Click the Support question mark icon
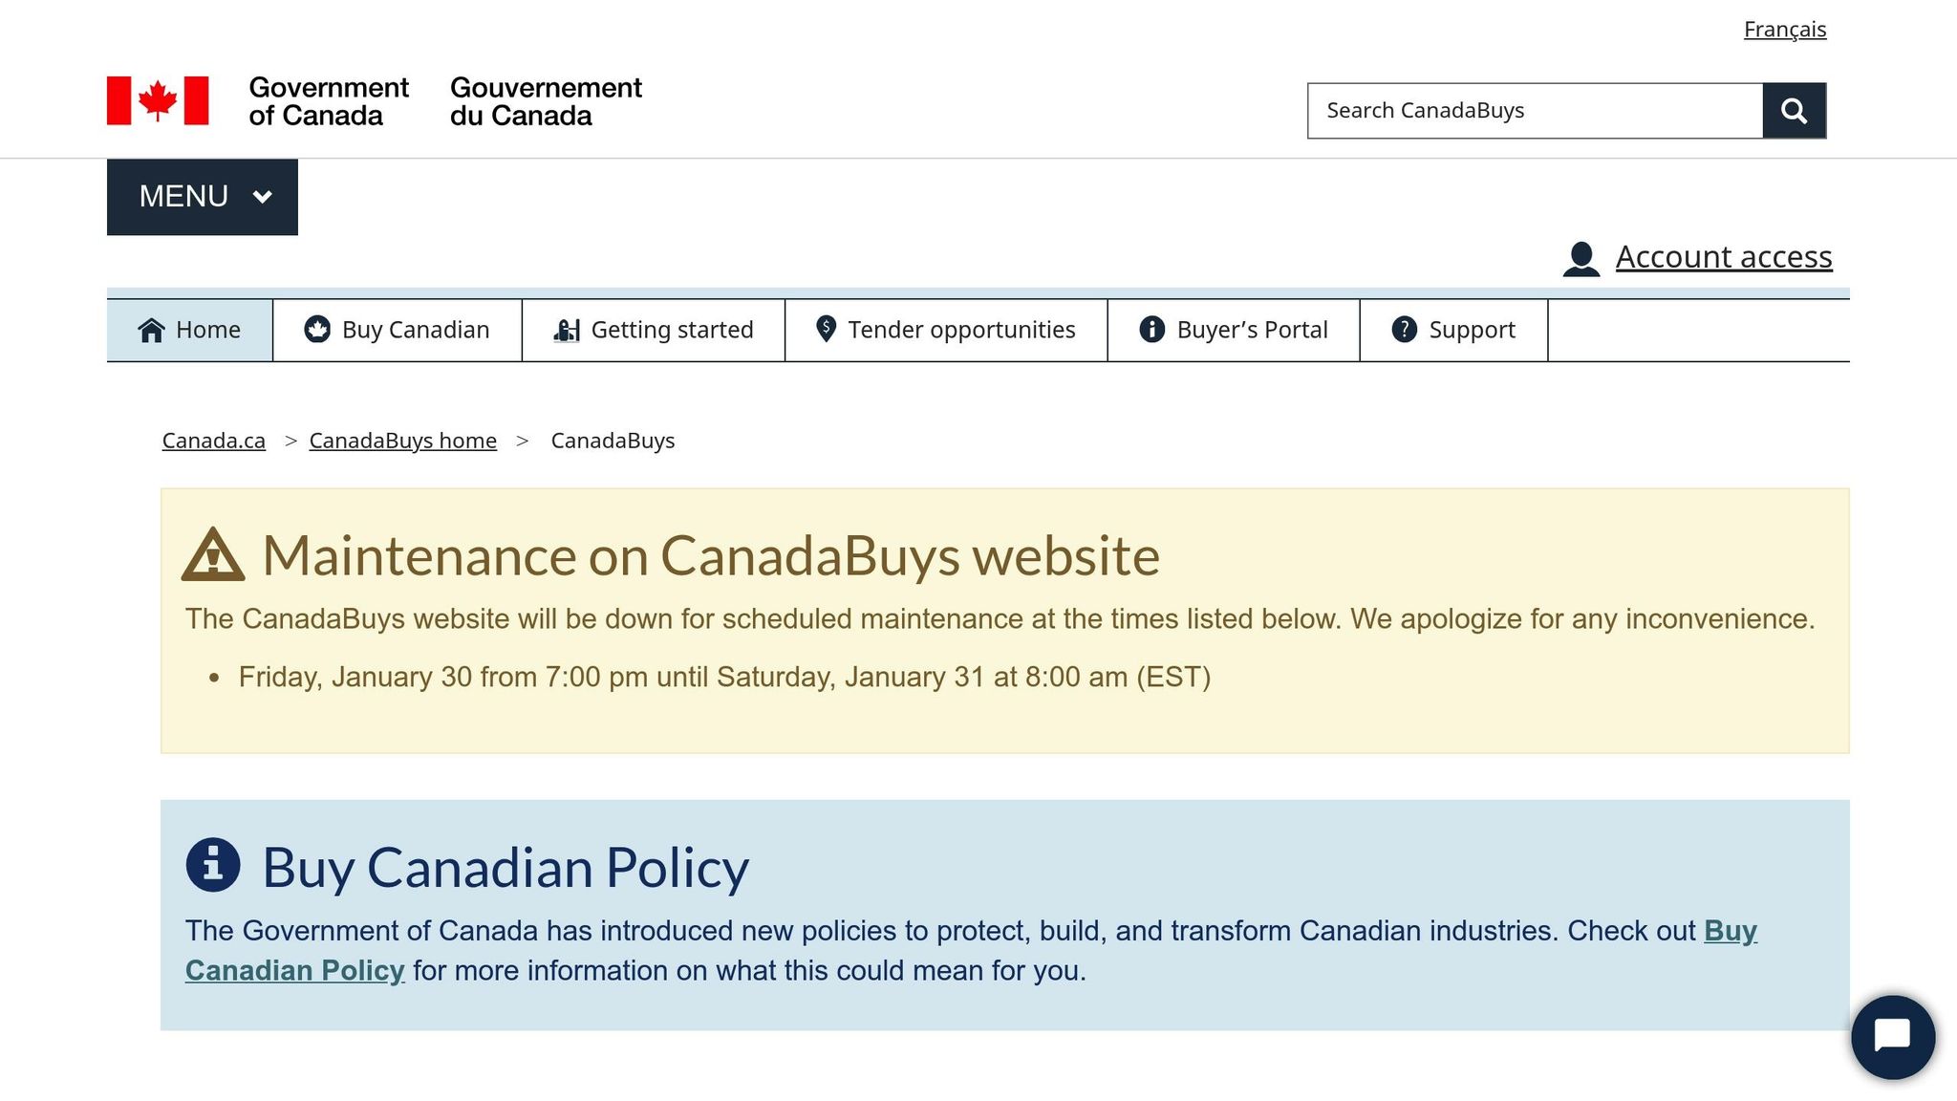 click(1404, 330)
